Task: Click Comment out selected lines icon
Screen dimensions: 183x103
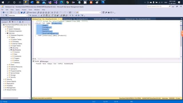Action: (x=70, y=15)
